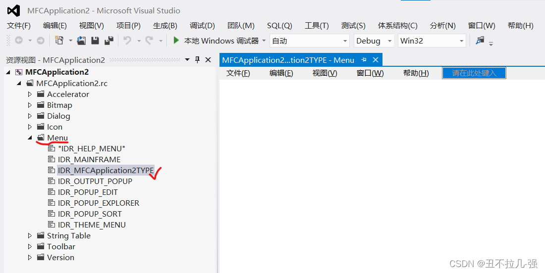This screenshot has width=545, height=273.
Task: Click the IDR_THEME_MENU resource icon
Action: 52,225
